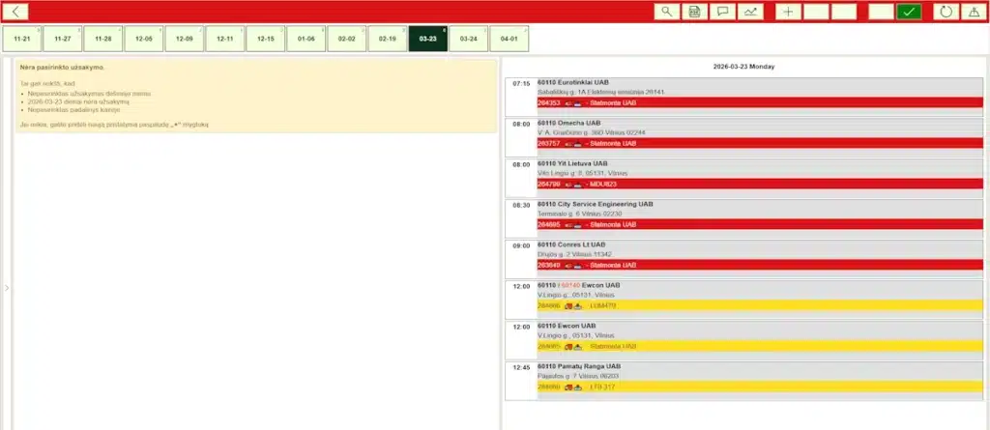990x430 pixels.
Task: Add new delivery with plus button
Action: coord(789,12)
